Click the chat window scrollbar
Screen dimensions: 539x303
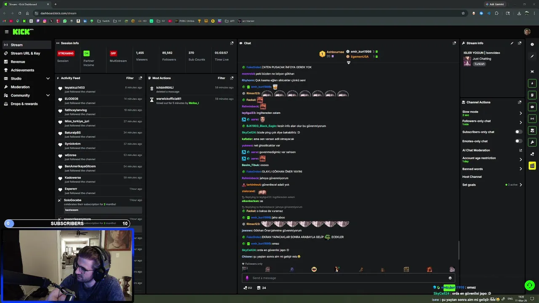(459, 250)
